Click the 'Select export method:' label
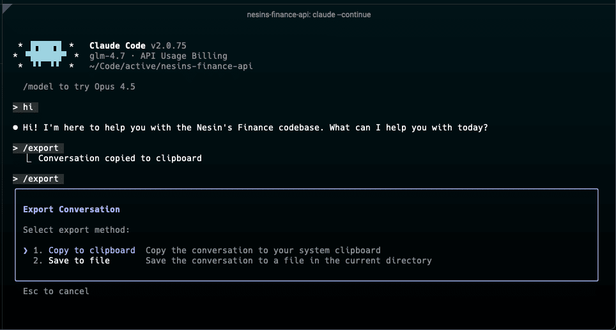Screen dimensions: 616x330 pos(77,230)
